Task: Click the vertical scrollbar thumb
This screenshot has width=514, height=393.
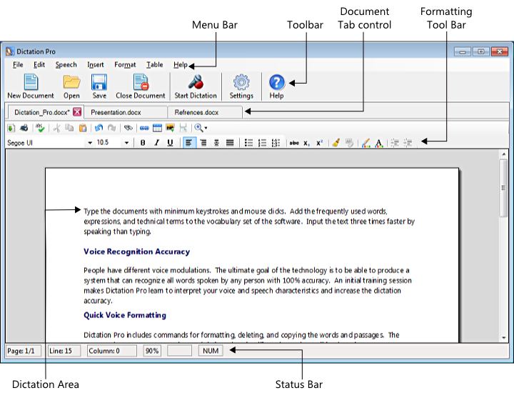Action: [x=503, y=188]
